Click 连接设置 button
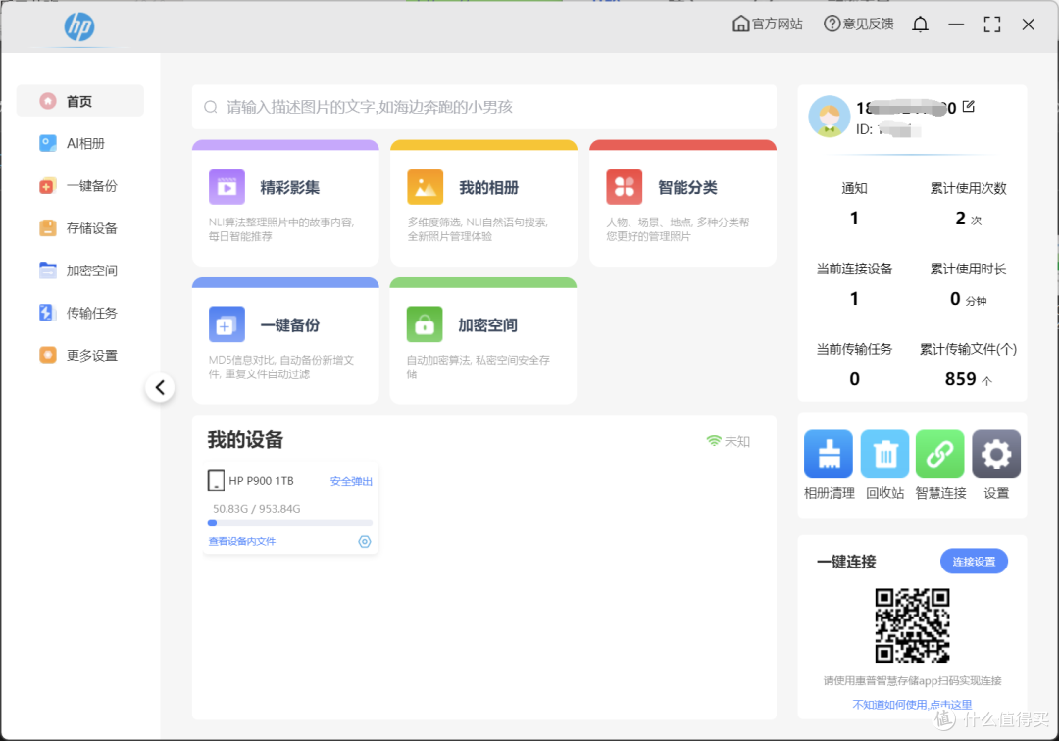 pos(974,562)
